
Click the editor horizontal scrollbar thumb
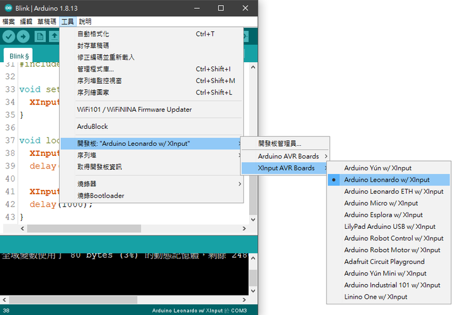pos(84,228)
